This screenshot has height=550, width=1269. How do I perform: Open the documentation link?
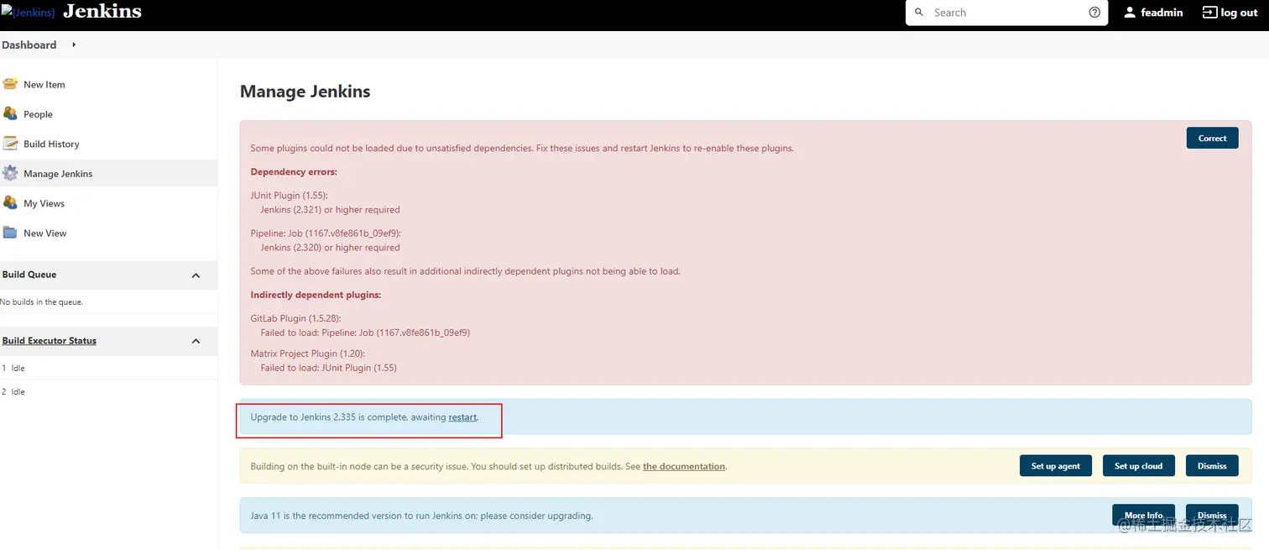[684, 467]
